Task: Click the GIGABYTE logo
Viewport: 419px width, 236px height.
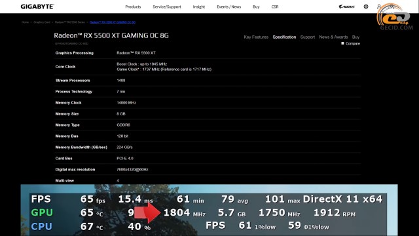Action: coord(37,7)
